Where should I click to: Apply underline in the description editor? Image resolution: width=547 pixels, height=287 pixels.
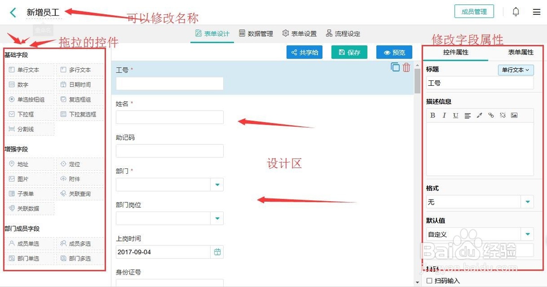pos(456,115)
